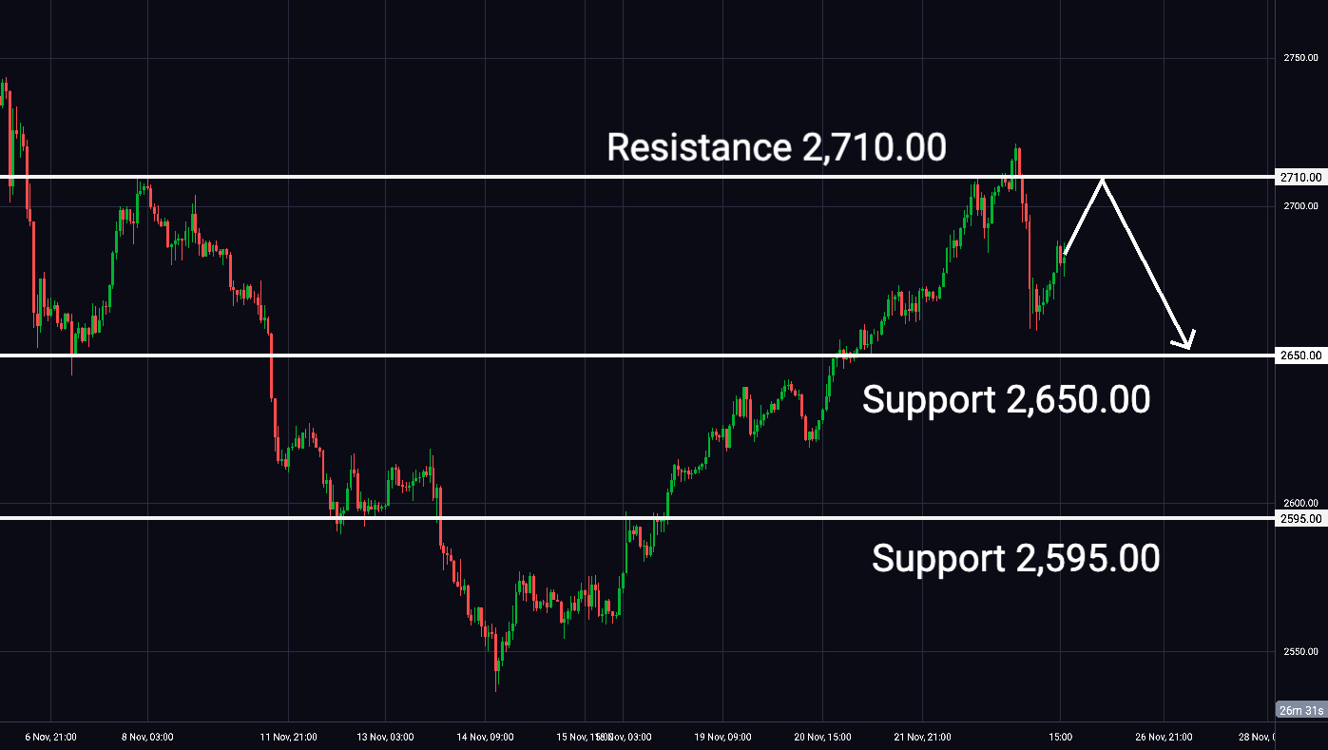This screenshot has height=750, width=1328.
Task: Click the 2595.00 price axis label
Action: [x=1300, y=518]
